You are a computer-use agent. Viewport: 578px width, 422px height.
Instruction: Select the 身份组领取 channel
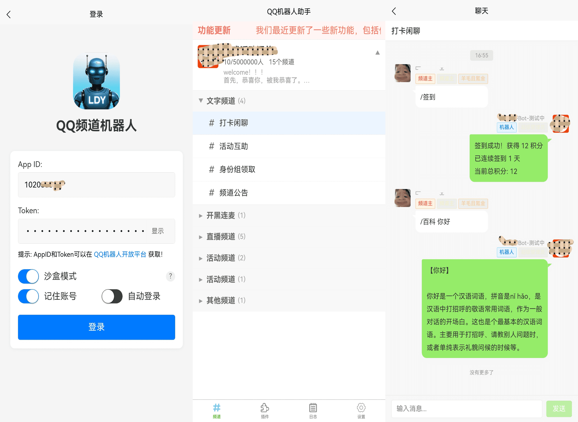289,169
